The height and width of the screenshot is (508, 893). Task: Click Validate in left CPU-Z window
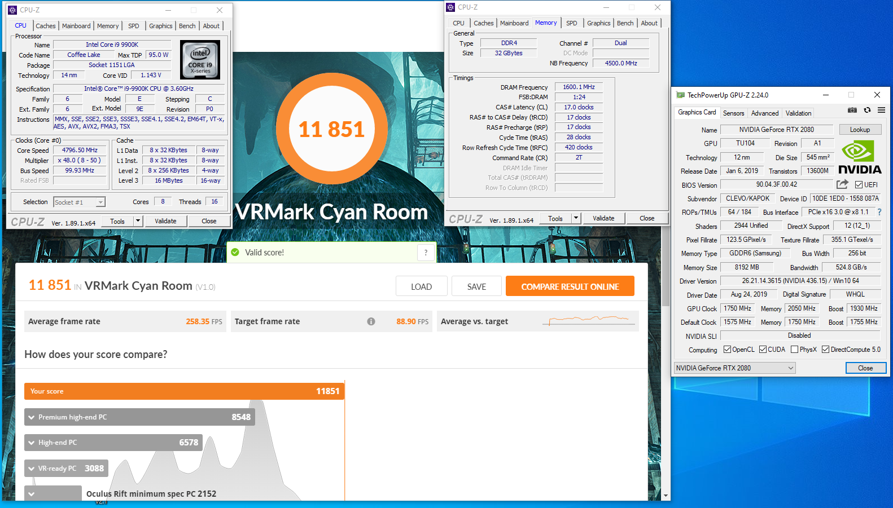point(165,221)
